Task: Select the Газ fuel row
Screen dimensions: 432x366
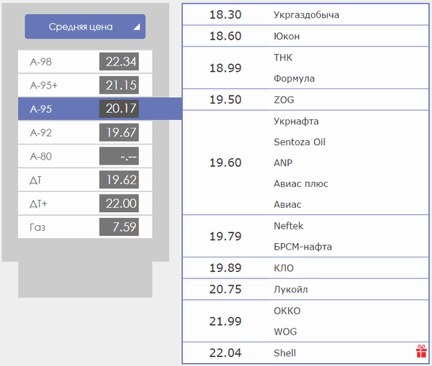Action: 85,227
